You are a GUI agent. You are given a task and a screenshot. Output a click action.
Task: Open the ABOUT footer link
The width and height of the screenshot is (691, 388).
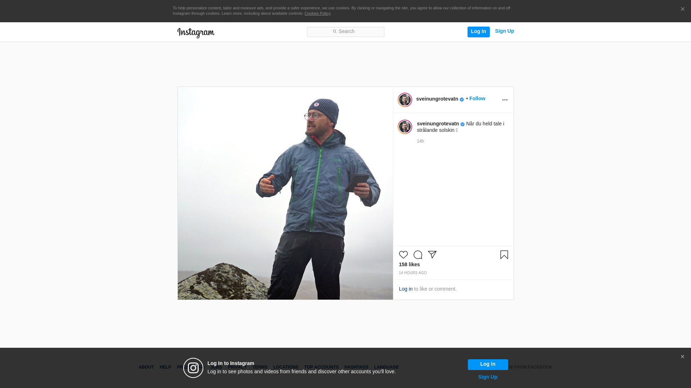tap(146, 367)
